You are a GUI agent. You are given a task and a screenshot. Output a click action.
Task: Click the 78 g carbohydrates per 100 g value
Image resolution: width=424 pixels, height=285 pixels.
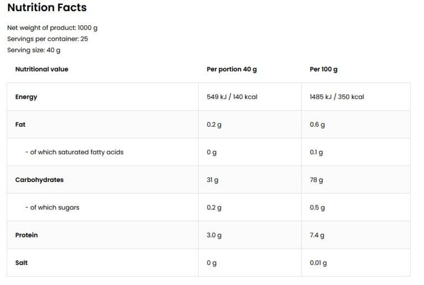coord(316,180)
